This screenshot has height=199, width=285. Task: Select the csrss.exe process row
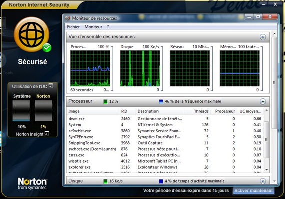[165, 155]
